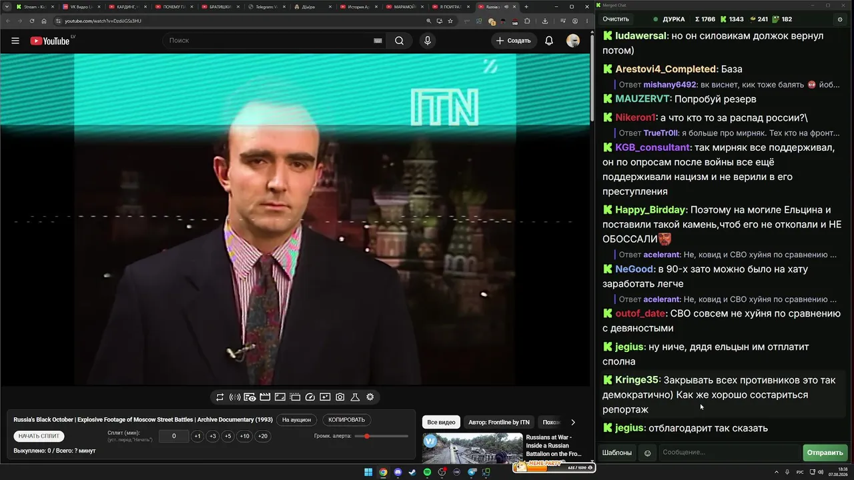Click the speedometer icon in extension toolbar
Image resolution: width=854 pixels, height=480 pixels.
pos(310,397)
